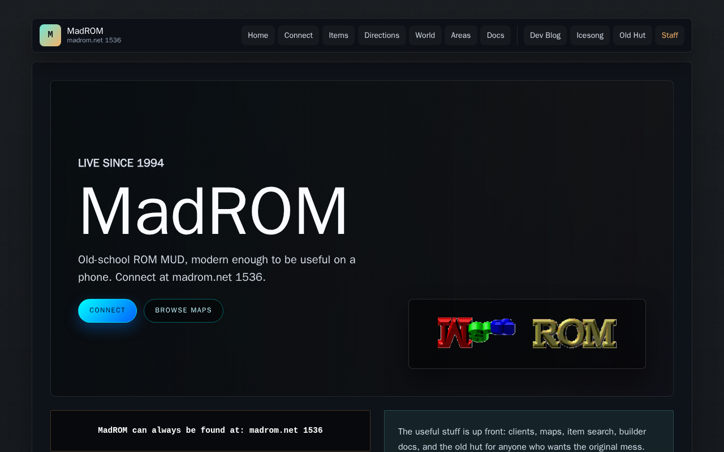Open the Home nav item
This screenshot has width=724, height=452.
(258, 35)
